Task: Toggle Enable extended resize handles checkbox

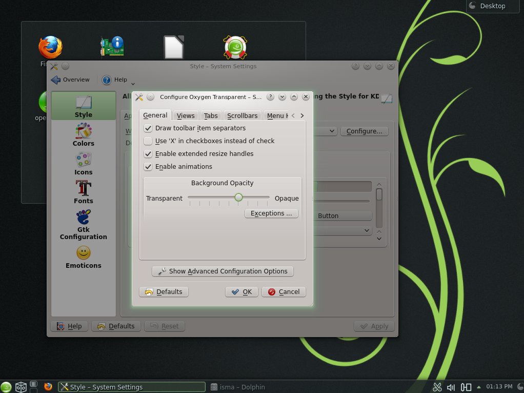Action: [x=148, y=154]
